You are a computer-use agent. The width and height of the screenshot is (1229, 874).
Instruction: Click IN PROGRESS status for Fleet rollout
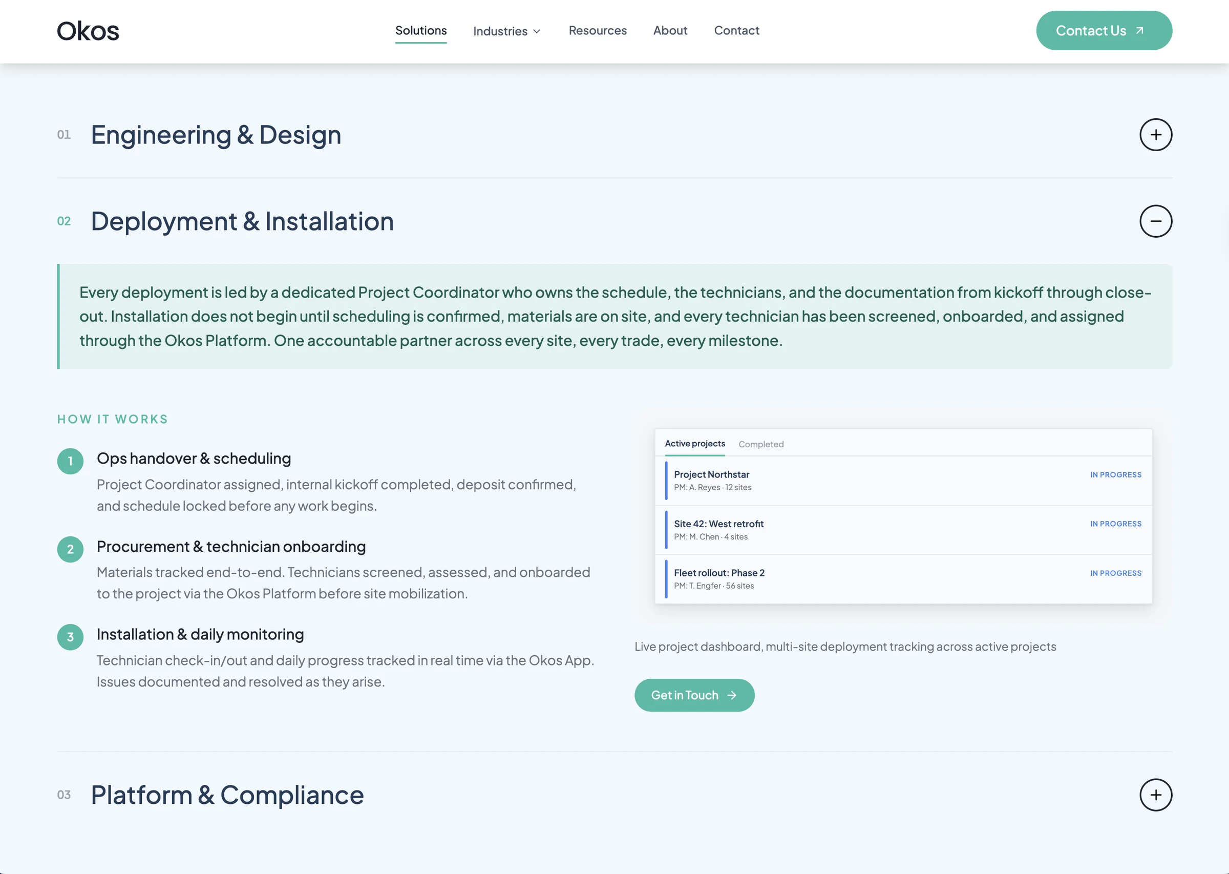coord(1115,573)
